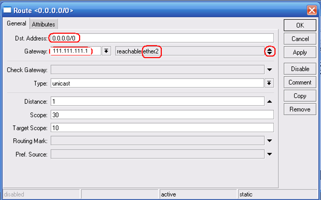Click the 'disabled' status bar entry

41,194
